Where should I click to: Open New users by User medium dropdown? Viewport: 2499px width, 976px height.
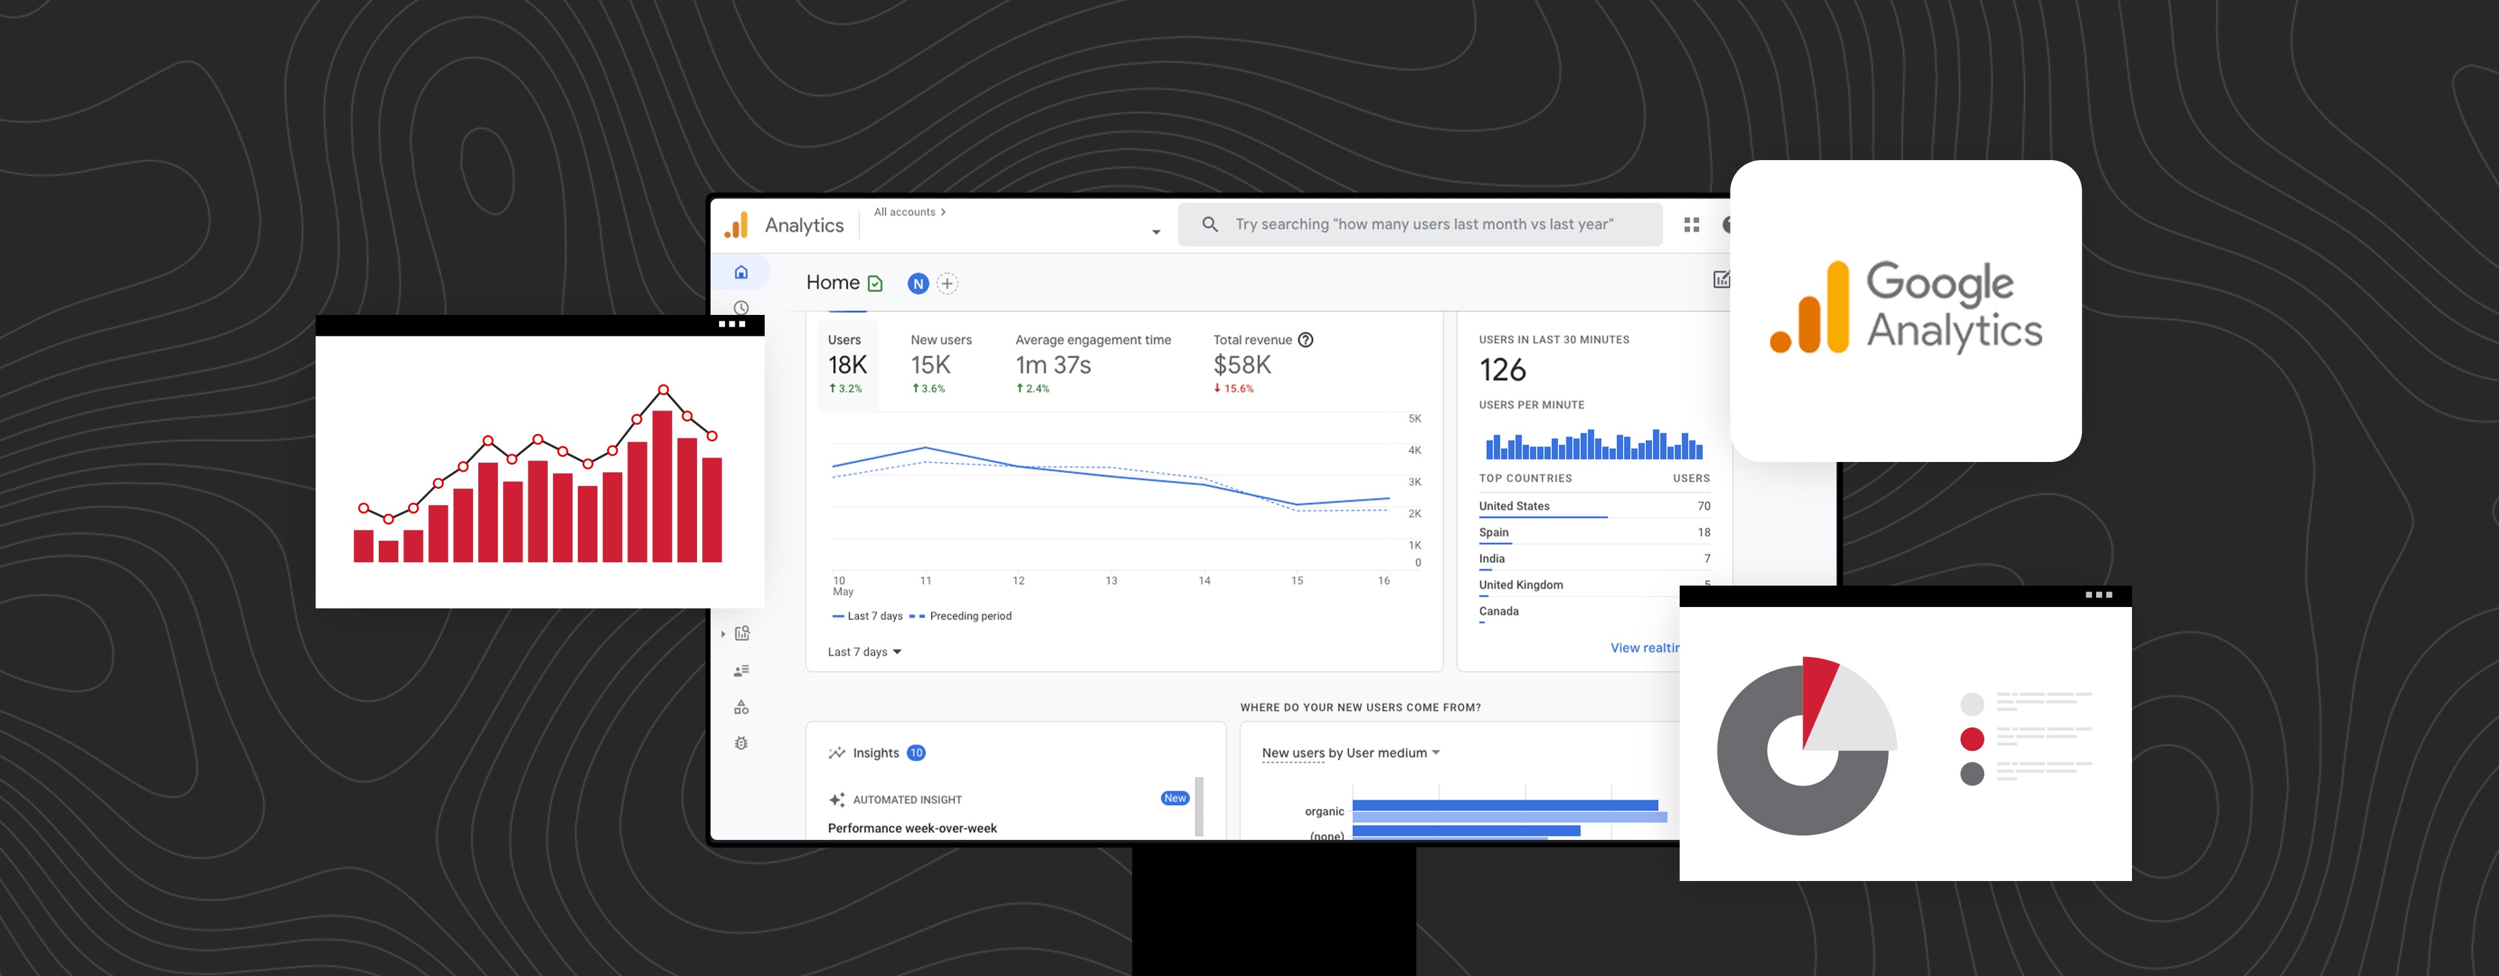[1350, 753]
